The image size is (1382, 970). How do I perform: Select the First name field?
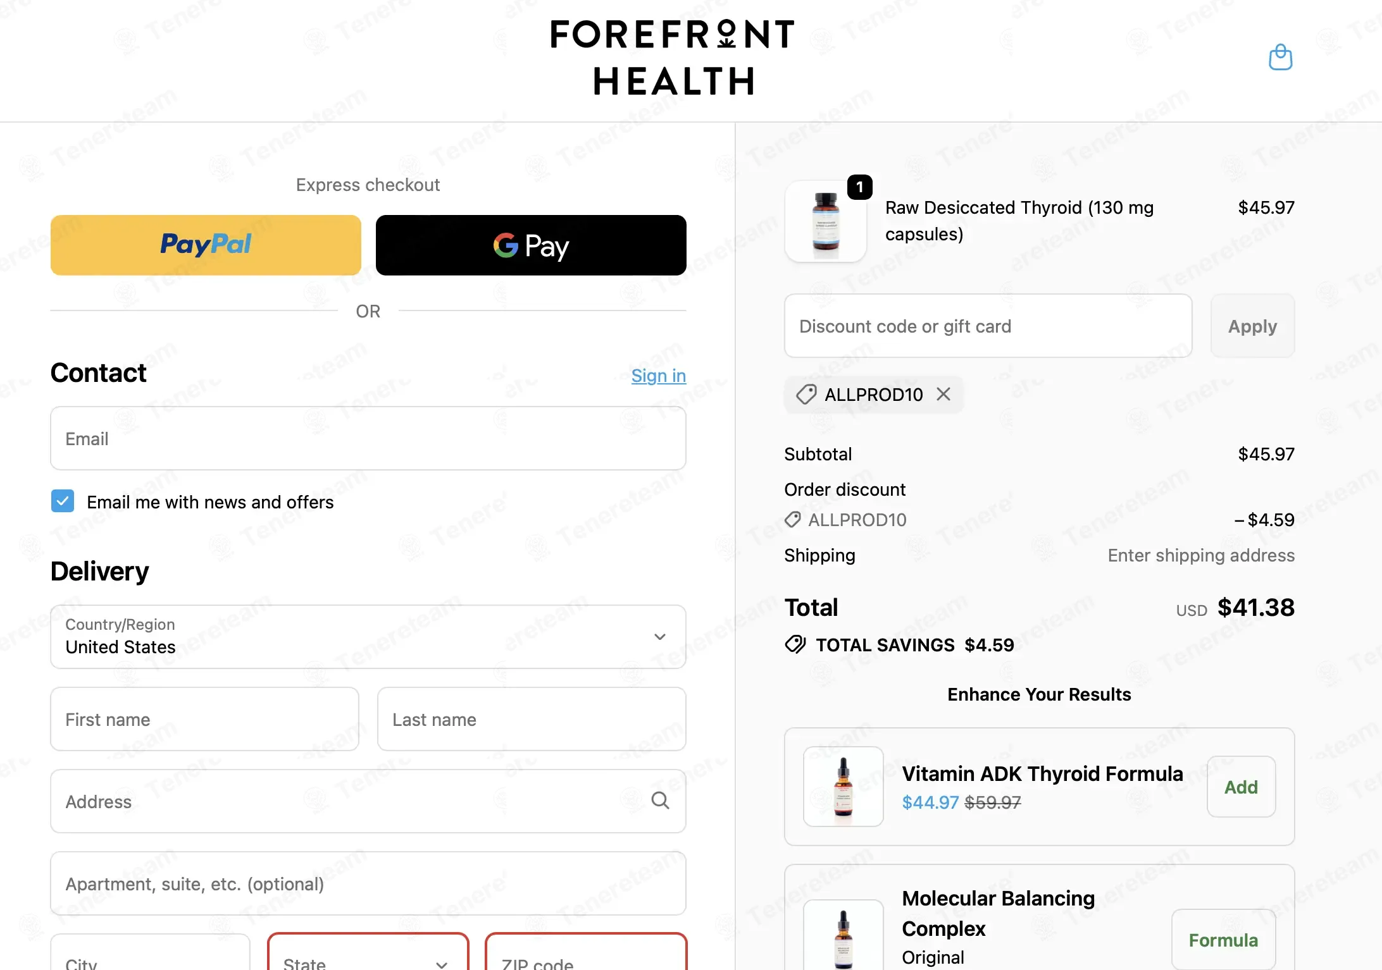click(204, 719)
